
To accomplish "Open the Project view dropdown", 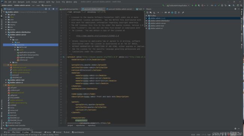I will (9, 9).
